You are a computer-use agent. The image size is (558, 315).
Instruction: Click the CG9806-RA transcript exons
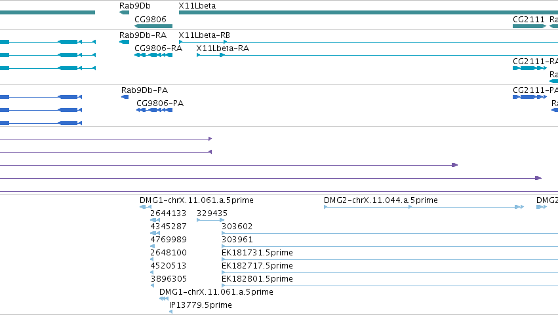point(153,55)
